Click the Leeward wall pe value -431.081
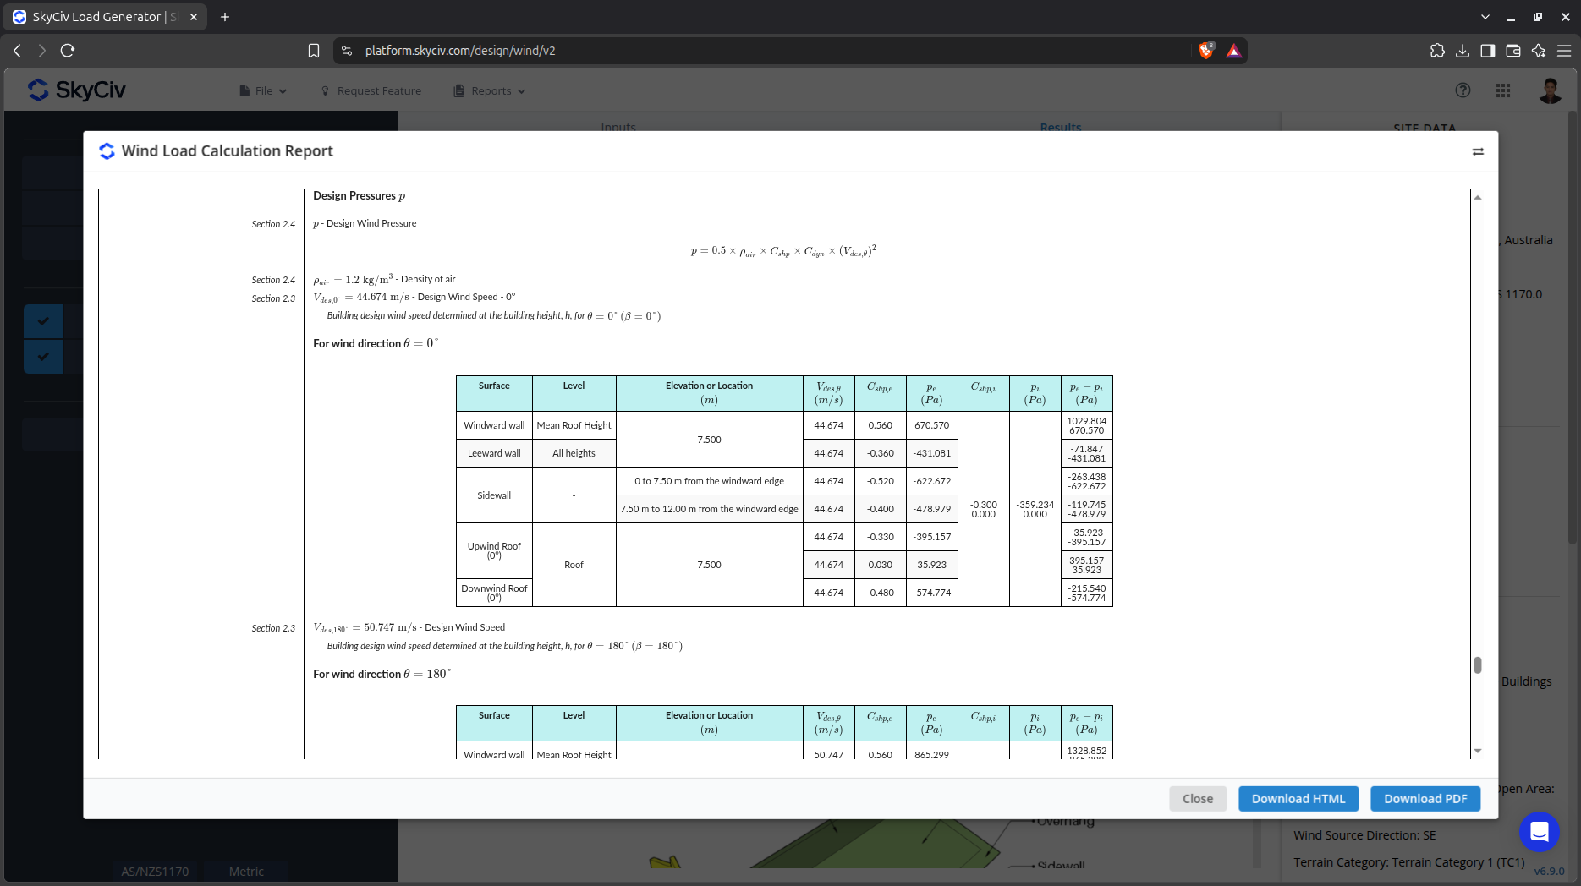The width and height of the screenshot is (1581, 886). (x=931, y=453)
